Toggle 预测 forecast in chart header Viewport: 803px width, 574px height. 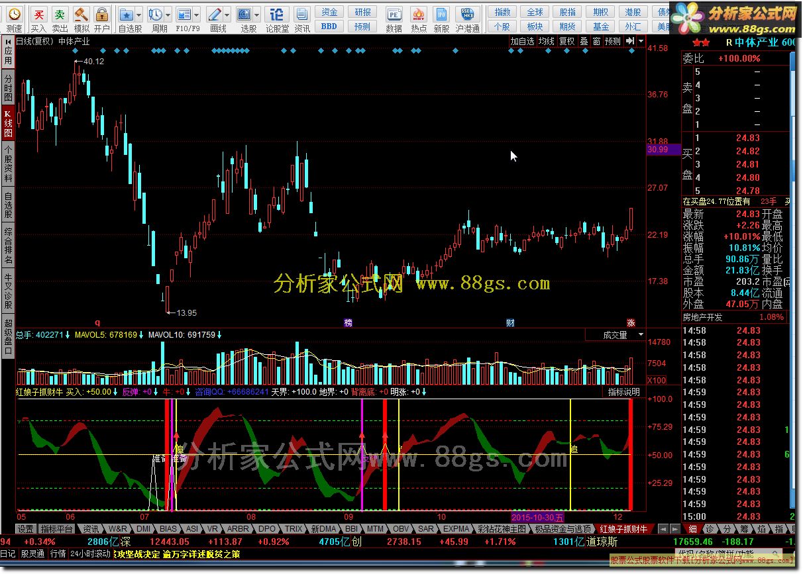tap(614, 41)
